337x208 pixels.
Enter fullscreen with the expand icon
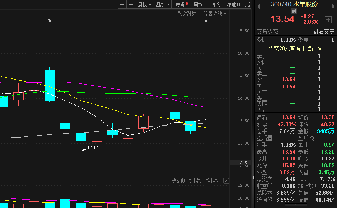(x=247, y=5)
